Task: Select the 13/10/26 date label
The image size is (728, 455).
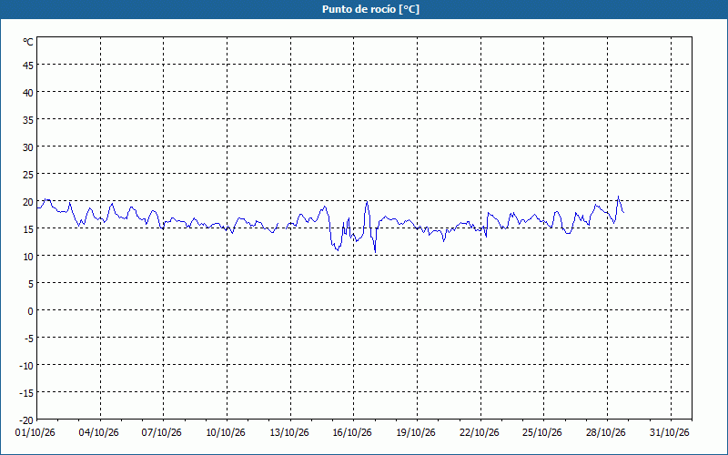Action: pyautogui.click(x=289, y=433)
